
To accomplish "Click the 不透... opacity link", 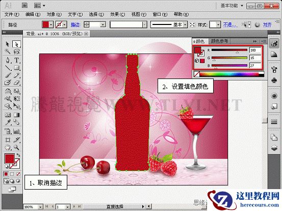I will coord(230,24).
